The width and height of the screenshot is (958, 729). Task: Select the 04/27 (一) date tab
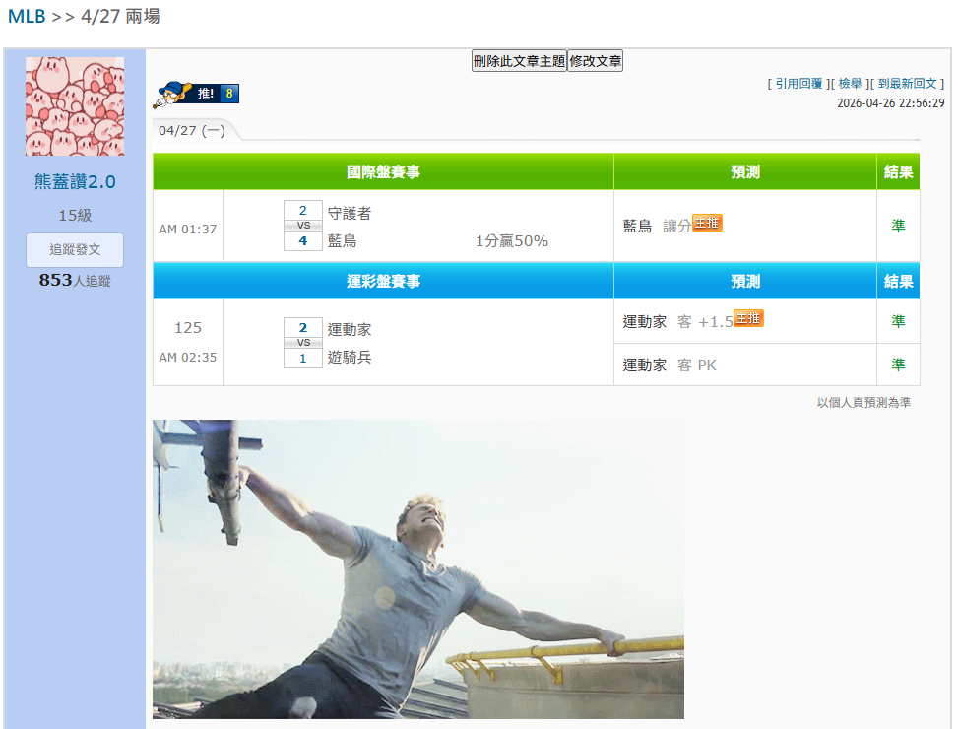pyautogui.click(x=192, y=131)
